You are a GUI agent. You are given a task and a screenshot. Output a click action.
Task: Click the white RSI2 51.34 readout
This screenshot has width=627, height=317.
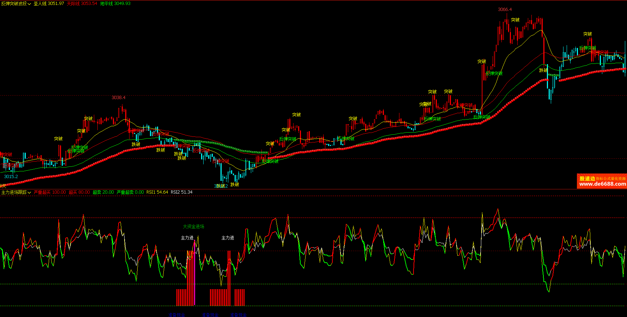(x=181, y=192)
